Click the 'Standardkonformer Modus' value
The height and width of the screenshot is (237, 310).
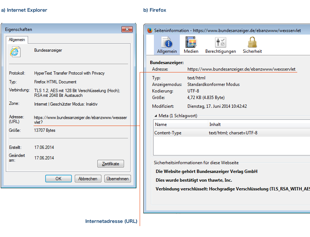click(x=213, y=84)
